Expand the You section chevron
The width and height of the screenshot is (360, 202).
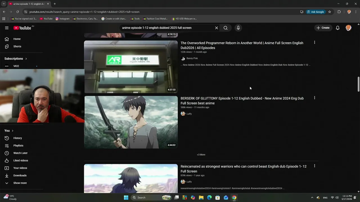tap(12, 131)
